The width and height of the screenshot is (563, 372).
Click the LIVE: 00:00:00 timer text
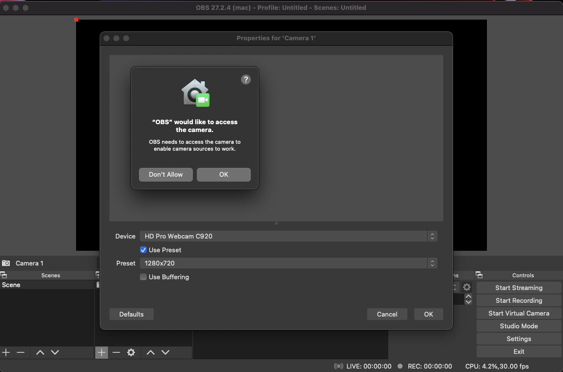[x=369, y=366]
